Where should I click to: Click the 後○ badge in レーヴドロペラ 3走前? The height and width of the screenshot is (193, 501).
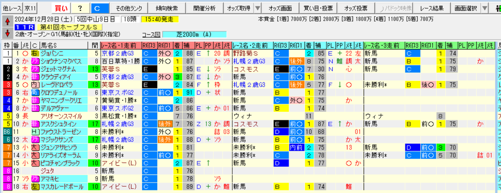428,84
